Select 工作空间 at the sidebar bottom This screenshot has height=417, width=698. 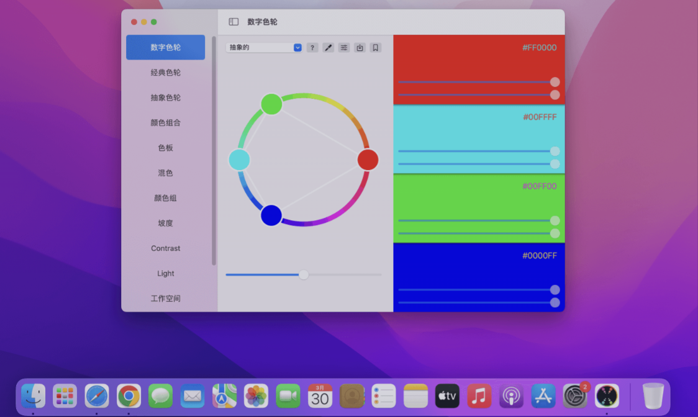click(x=165, y=298)
